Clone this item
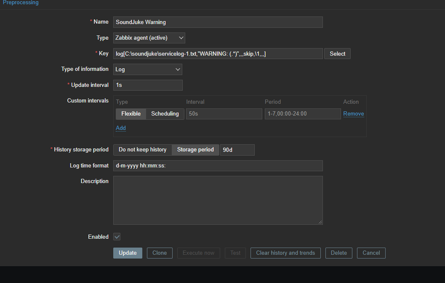This screenshot has height=283, width=445. point(159,253)
